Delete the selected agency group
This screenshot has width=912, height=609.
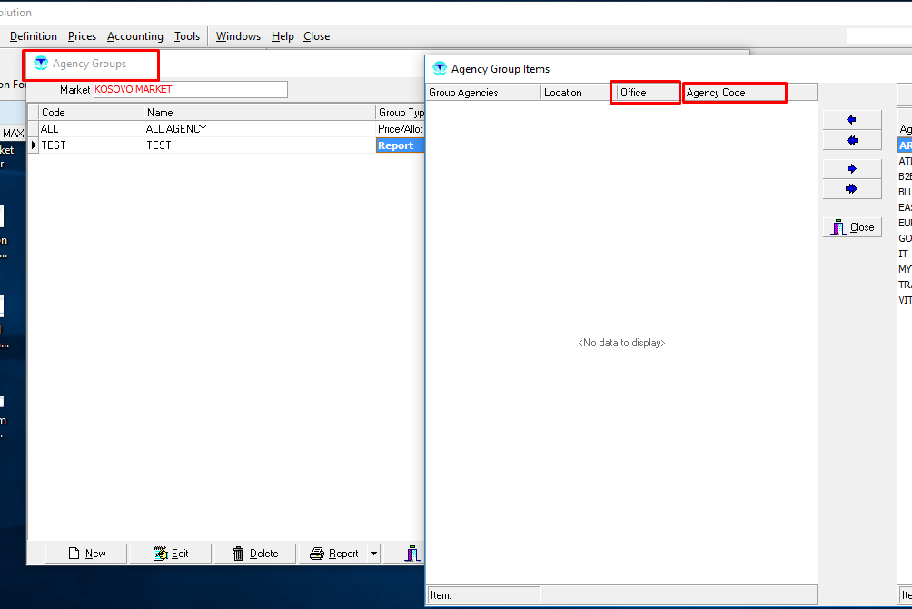pyautogui.click(x=255, y=553)
